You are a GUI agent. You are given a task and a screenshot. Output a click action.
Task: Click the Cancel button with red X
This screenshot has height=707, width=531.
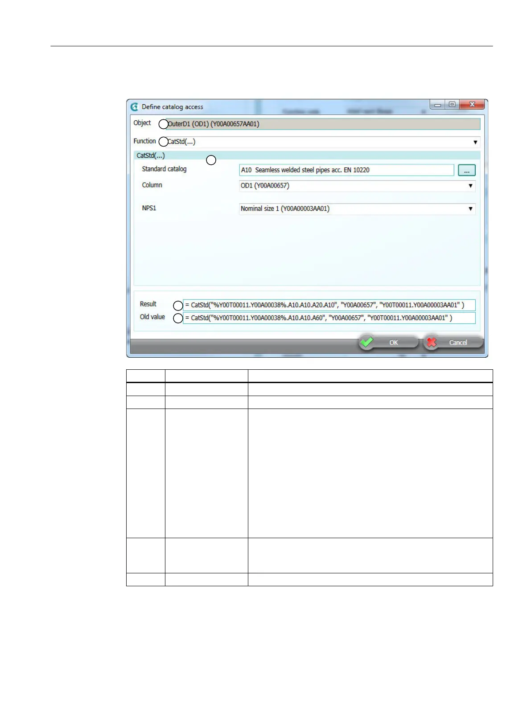pyautogui.click(x=453, y=342)
